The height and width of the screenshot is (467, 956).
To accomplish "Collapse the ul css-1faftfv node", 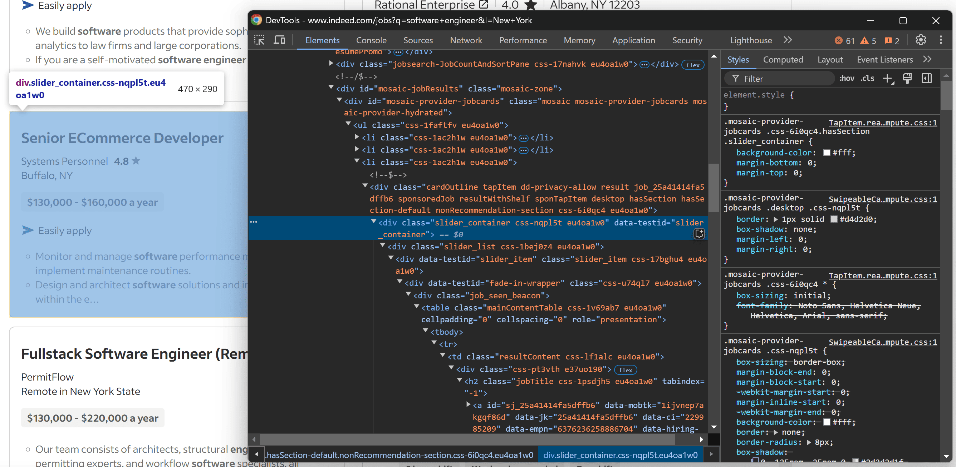I will point(348,124).
